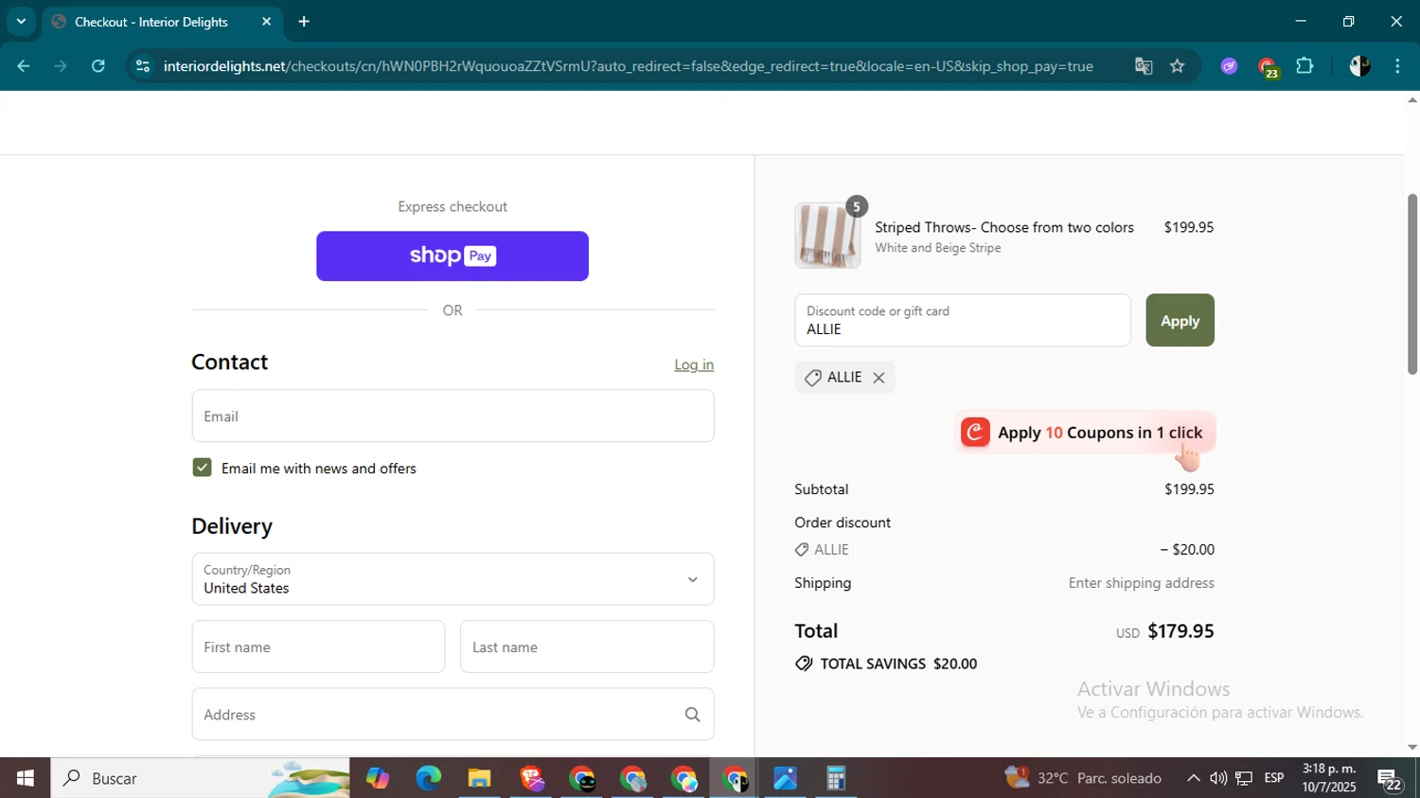Open the volume control icon
The width and height of the screenshot is (1420, 798).
tap(1218, 778)
